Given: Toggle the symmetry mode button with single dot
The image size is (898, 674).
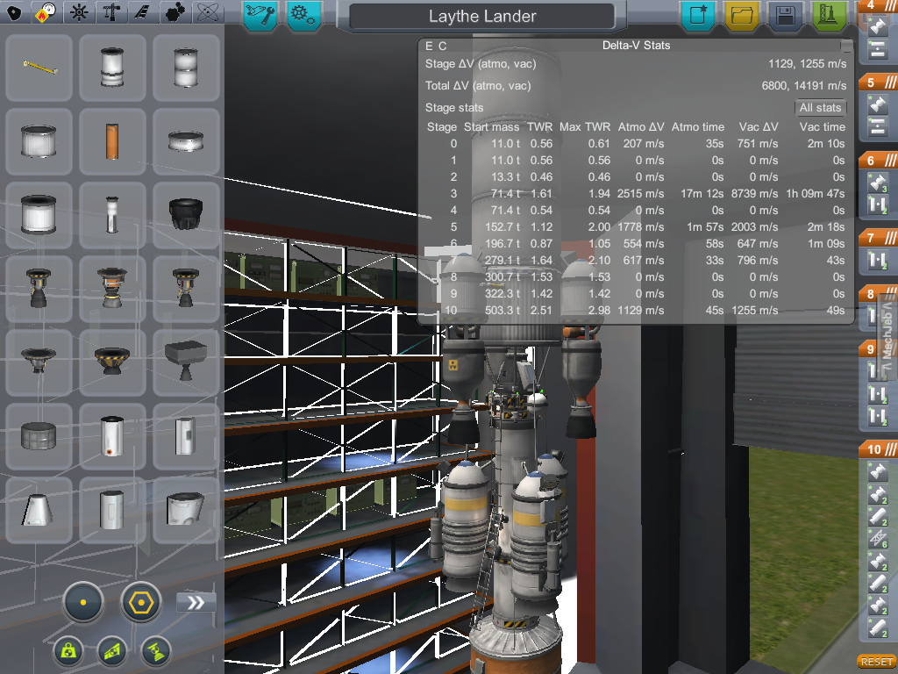Looking at the screenshot, I should click(x=83, y=602).
